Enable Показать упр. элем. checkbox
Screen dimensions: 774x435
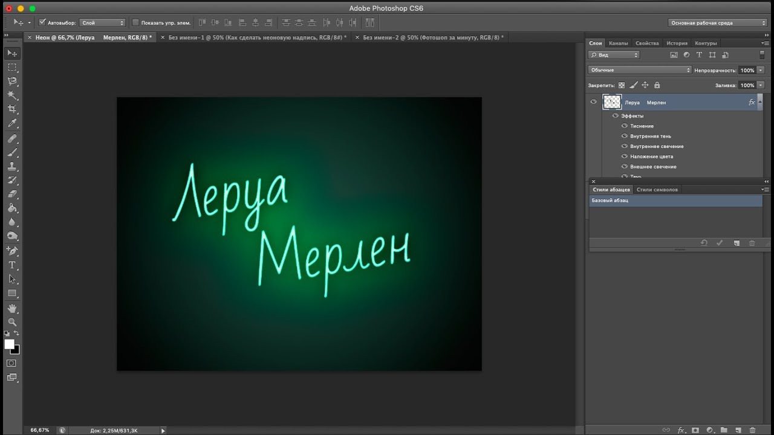135,22
